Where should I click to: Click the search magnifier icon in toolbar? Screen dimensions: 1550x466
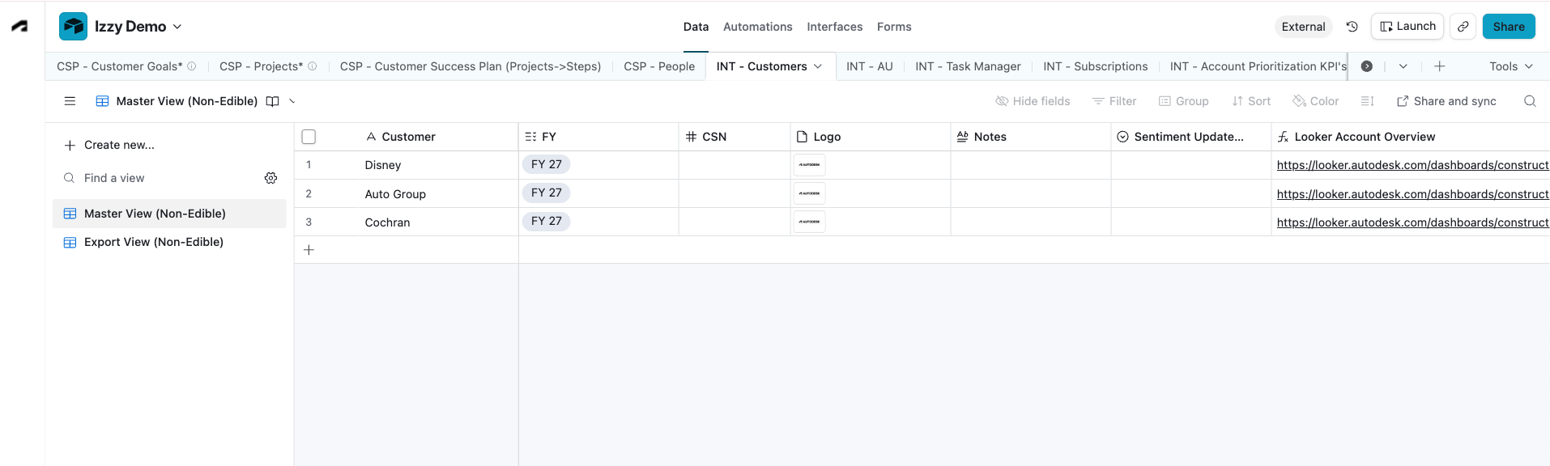pos(1530,101)
